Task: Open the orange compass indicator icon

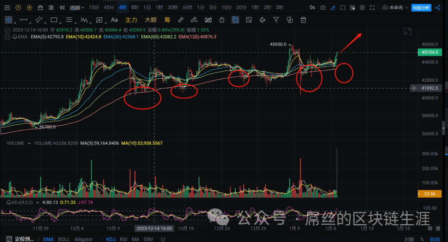Action: tap(18, 8)
